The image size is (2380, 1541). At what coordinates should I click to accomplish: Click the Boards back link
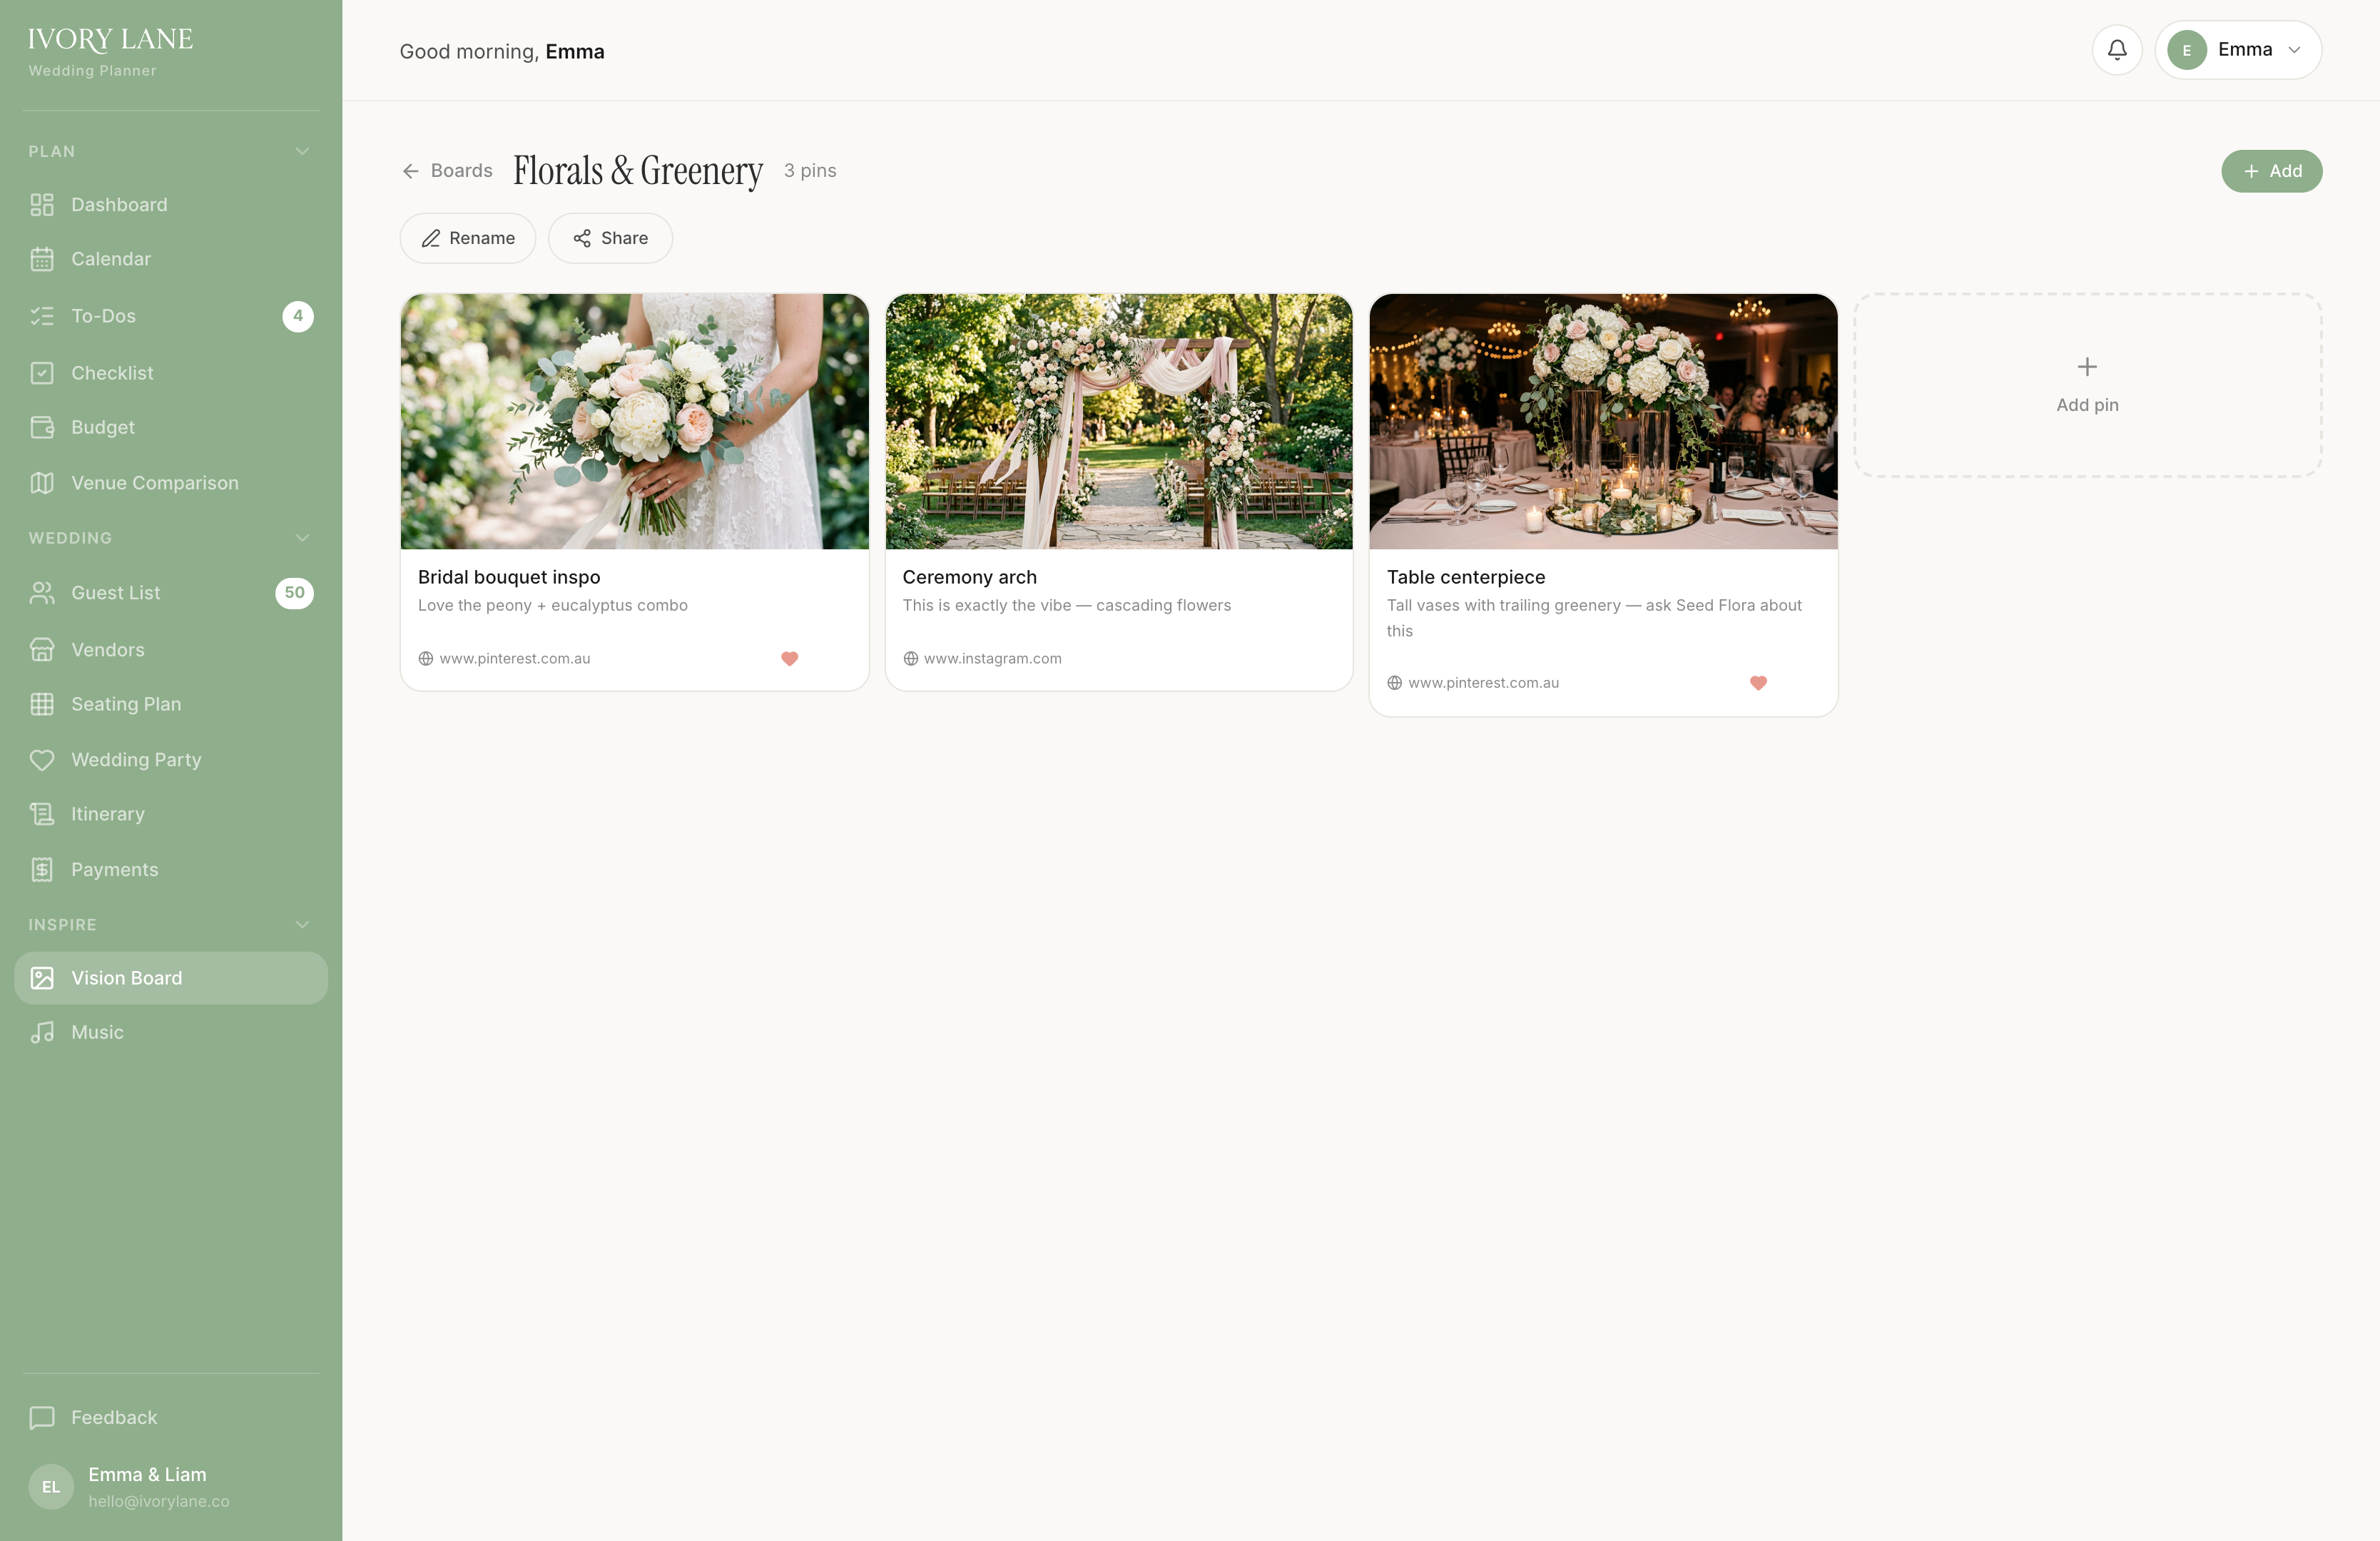447,171
